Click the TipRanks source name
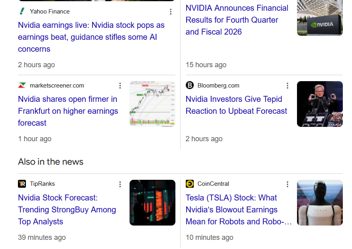Screen dimensions: 352x249 pos(42,184)
